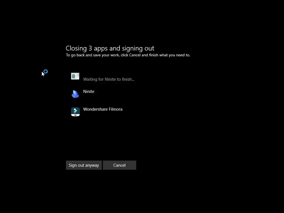Cancel the sign out
This screenshot has width=284, height=213.
pyautogui.click(x=119, y=165)
